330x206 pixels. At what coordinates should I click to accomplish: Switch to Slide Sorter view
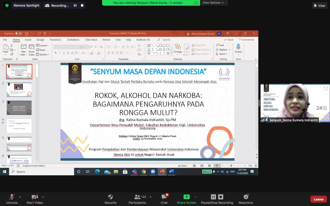click(x=202, y=166)
